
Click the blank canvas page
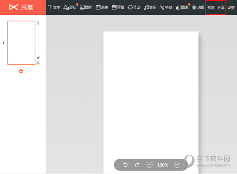tap(151, 102)
